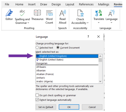The width and height of the screenshot is (126, 112).
Task: Click the Language ribbon icon
Action: 112,13
